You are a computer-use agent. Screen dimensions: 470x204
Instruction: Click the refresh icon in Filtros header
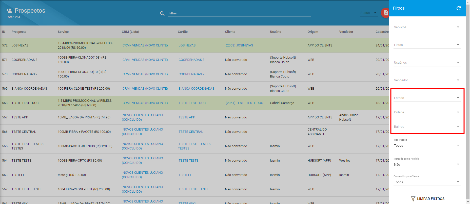[458, 8]
